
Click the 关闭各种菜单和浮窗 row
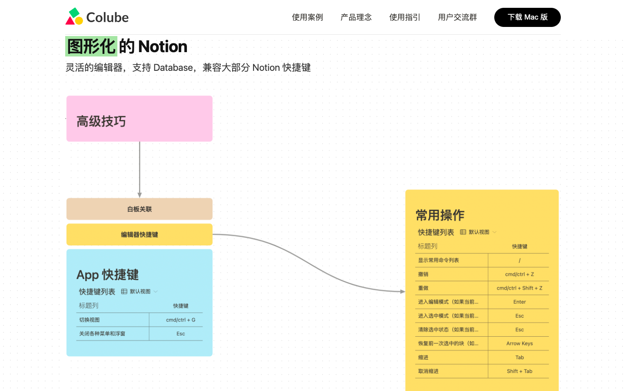pyautogui.click(x=140, y=334)
